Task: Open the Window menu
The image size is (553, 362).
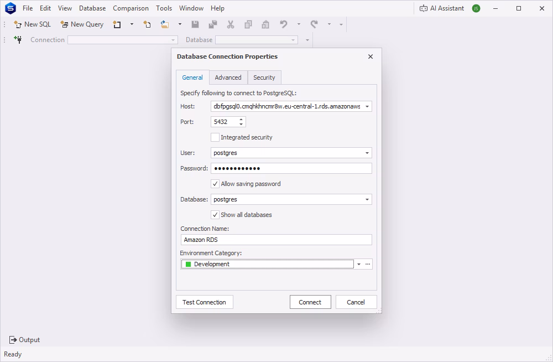Action: (x=191, y=8)
